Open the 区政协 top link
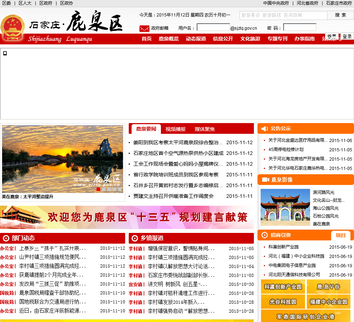The height and width of the screenshot is (322, 354). click(x=67, y=3)
